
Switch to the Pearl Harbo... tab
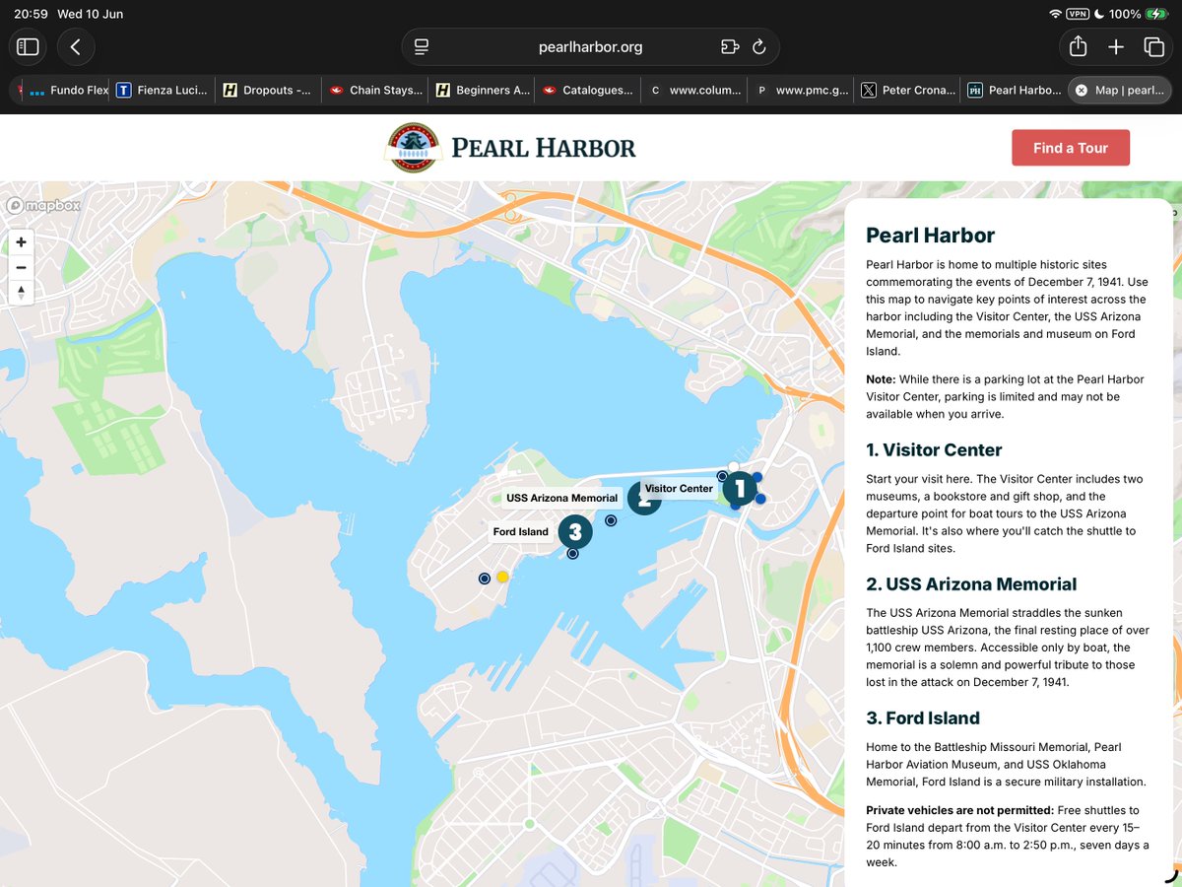1014,90
